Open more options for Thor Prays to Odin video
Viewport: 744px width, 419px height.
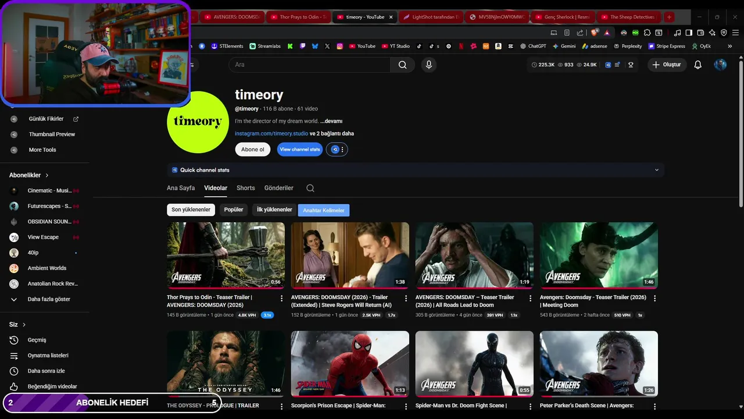click(281, 298)
